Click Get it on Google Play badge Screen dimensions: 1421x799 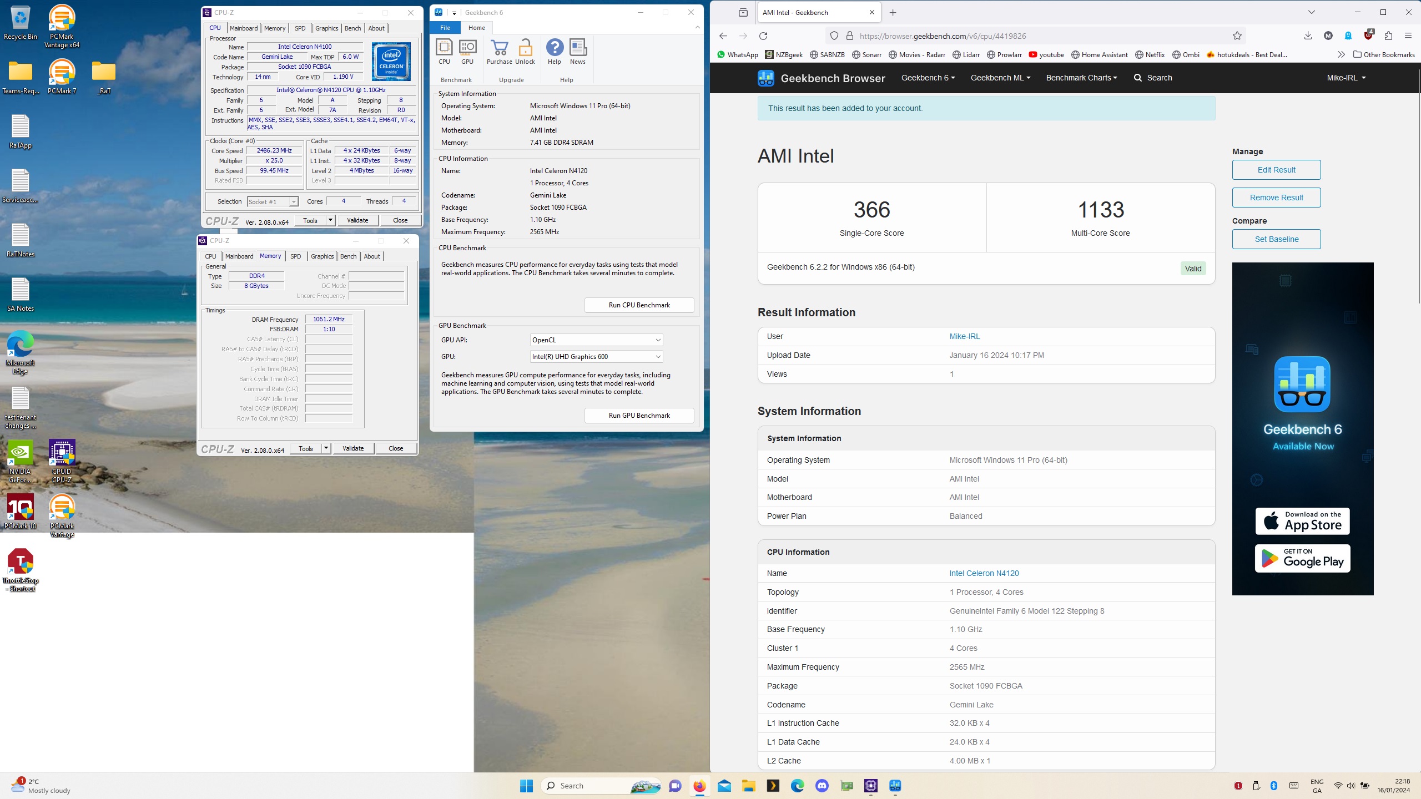[1302, 558]
